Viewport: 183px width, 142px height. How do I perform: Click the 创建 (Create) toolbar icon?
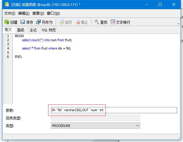coord(7,22)
